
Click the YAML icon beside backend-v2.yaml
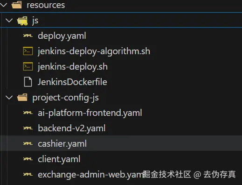28,128
